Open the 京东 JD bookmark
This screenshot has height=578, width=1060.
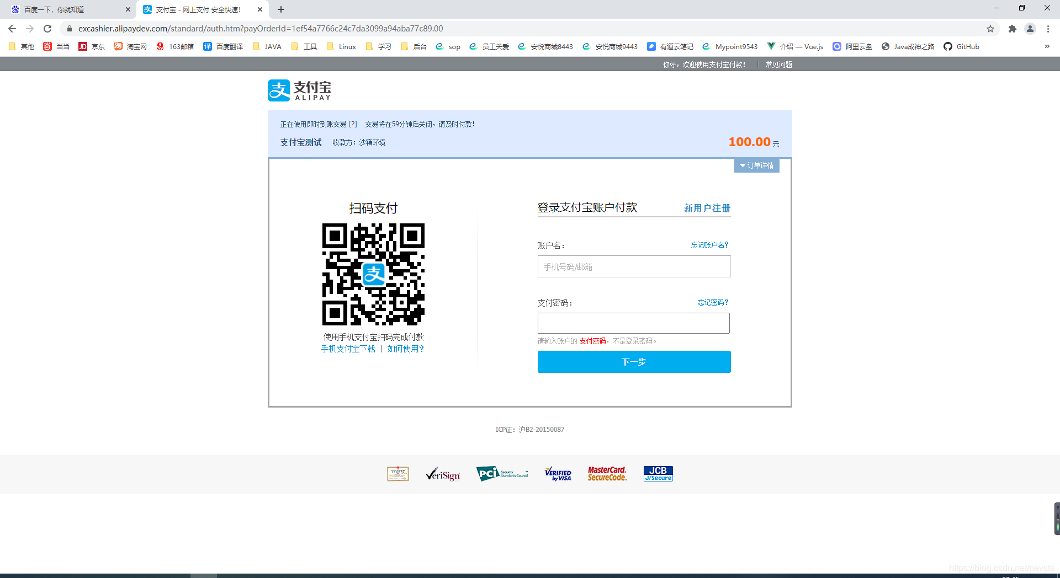point(92,47)
